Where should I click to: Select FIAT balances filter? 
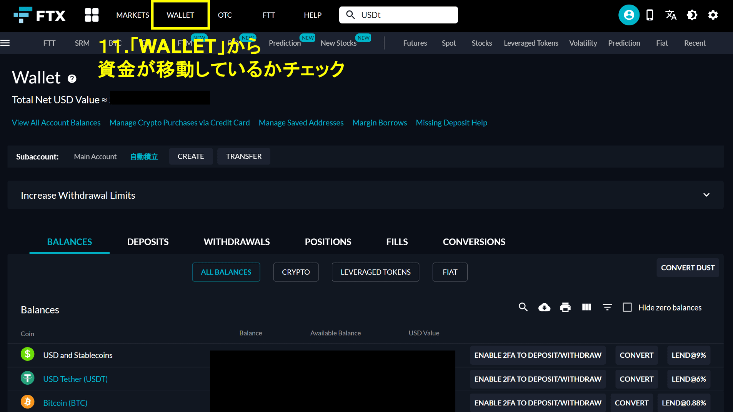point(450,272)
